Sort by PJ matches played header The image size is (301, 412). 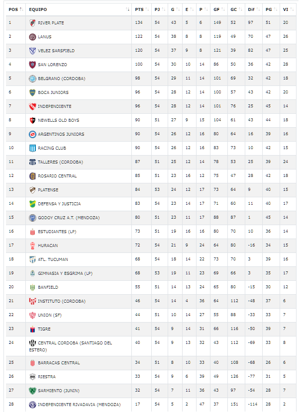click(160, 9)
